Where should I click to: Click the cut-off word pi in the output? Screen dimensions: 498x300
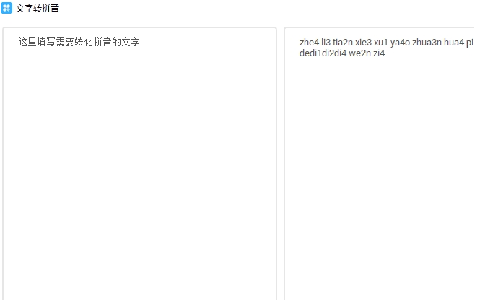(470, 43)
